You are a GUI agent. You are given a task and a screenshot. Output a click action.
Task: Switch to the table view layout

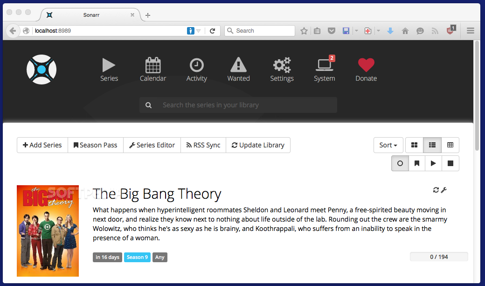tap(450, 145)
